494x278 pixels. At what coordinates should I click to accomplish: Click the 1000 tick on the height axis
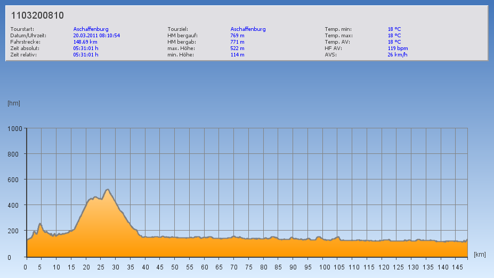[15, 129]
